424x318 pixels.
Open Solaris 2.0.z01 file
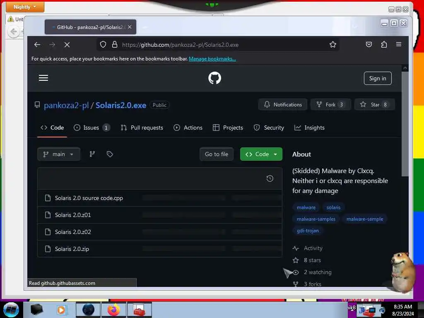click(x=73, y=215)
